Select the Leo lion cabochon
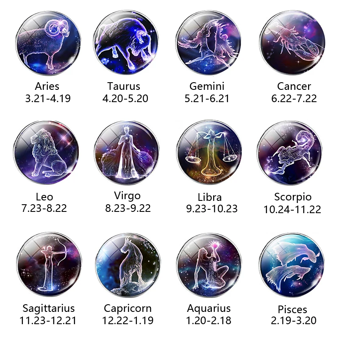Screen dimensions: 339x339 tap(46, 153)
